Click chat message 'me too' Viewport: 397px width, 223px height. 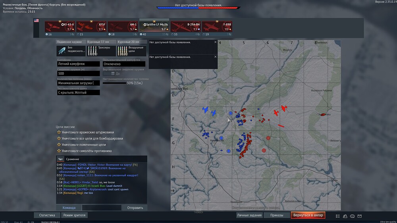(x=75, y=193)
